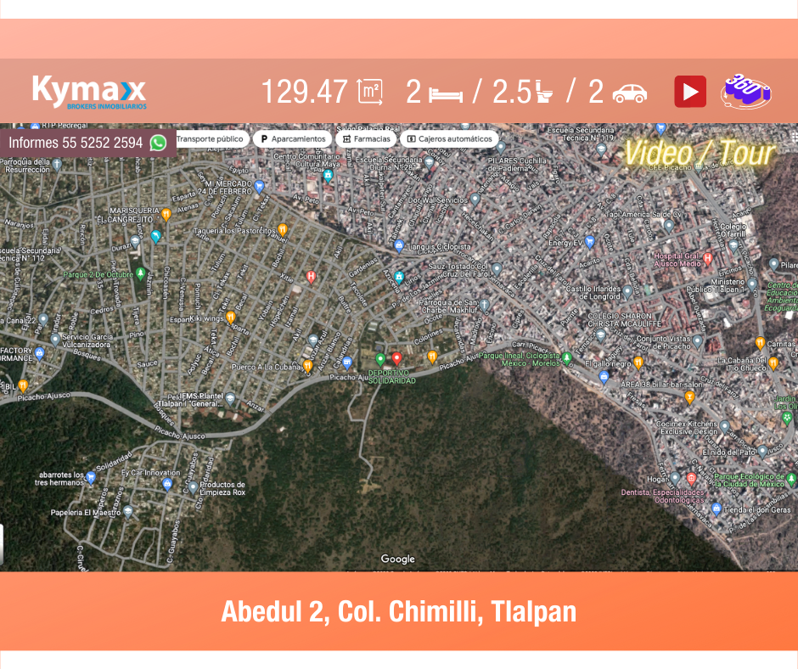The height and width of the screenshot is (669, 798).
Task: Click the red property location pin
Action: [x=397, y=359]
